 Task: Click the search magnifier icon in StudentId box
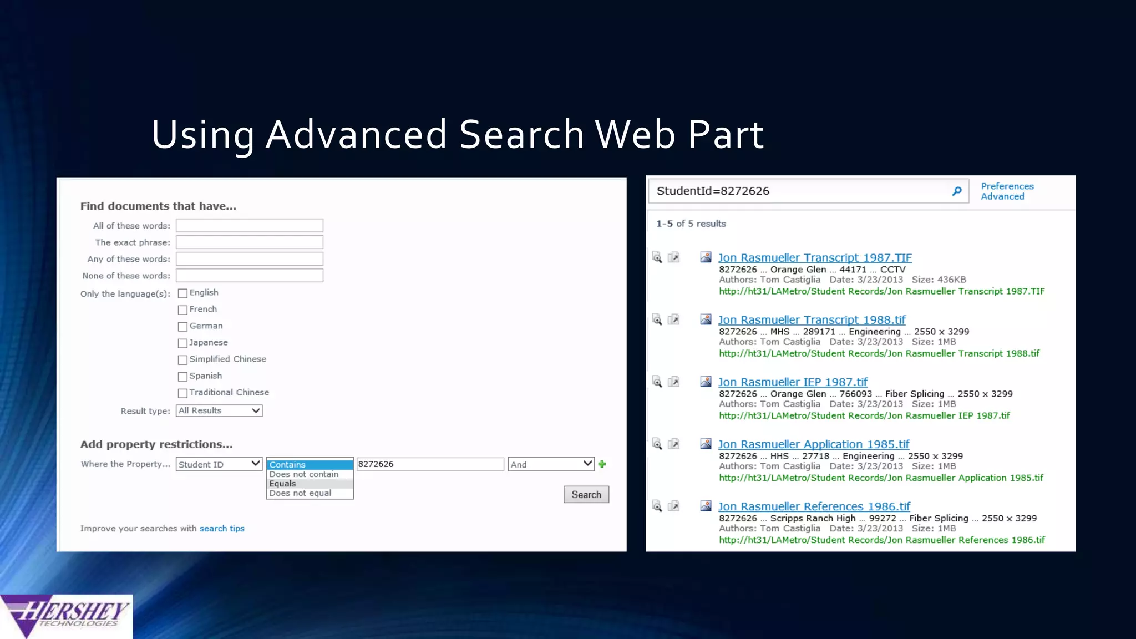[957, 191]
